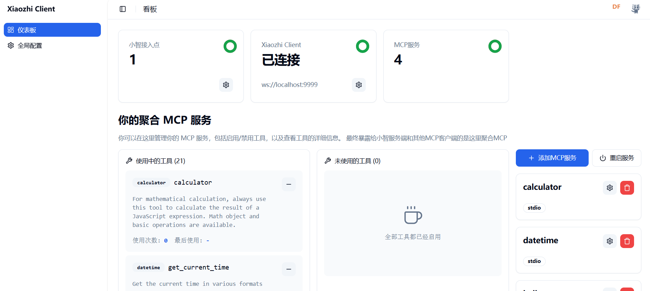Open settings for calculator MCP service

pos(610,188)
